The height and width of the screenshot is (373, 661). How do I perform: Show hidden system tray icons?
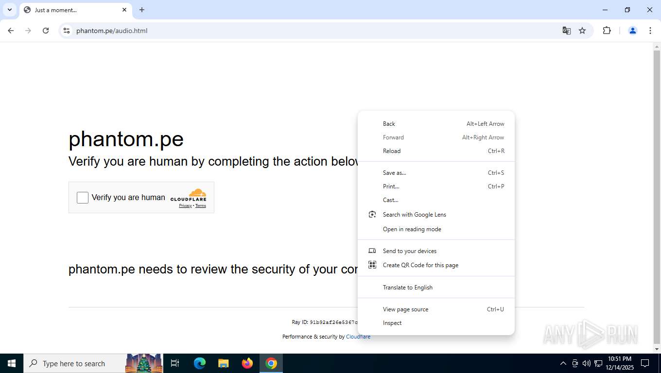(563, 363)
